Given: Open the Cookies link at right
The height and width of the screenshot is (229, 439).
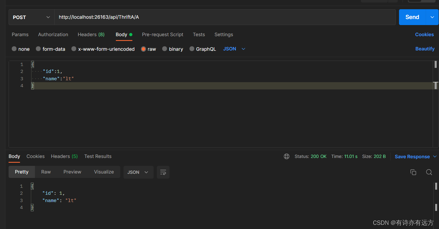Looking at the screenshot, I should tap(424, 35).
